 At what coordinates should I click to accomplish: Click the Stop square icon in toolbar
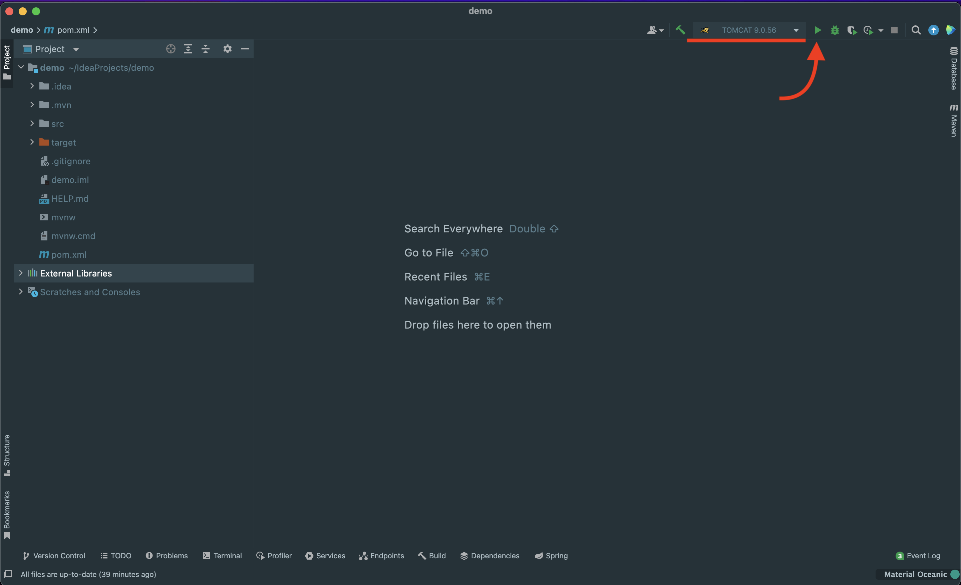pos(894,30)
